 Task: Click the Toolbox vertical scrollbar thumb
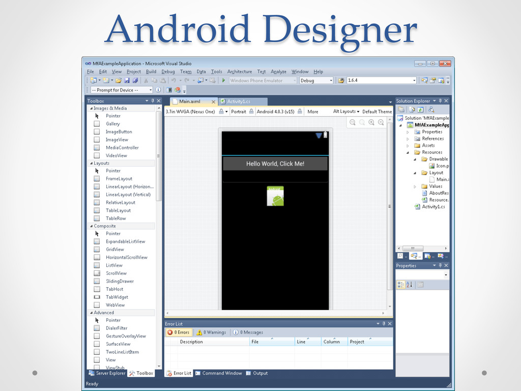click(159, 156)
